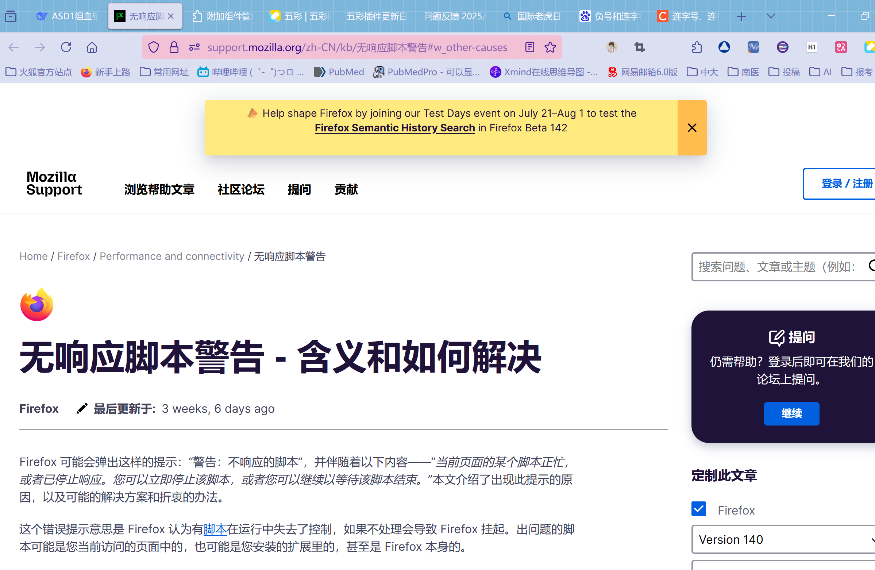Open 浏览帮助文章 menu
The height and width of the screenshot is (570, 875).
159,189
